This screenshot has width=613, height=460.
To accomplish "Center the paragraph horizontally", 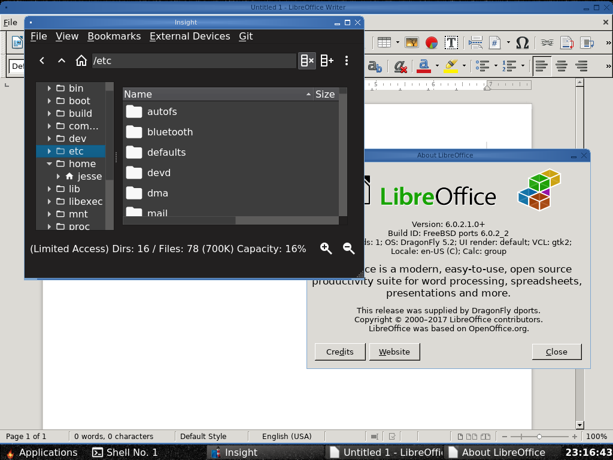I will 562,66.
